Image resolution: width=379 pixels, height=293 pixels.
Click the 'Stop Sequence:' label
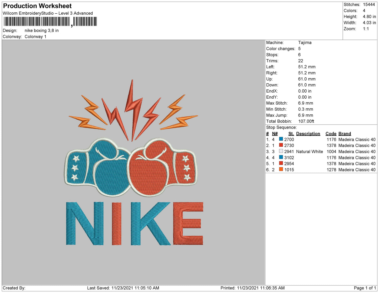281,127
